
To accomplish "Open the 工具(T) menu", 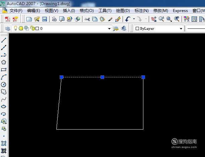I will tap(105, 11).
